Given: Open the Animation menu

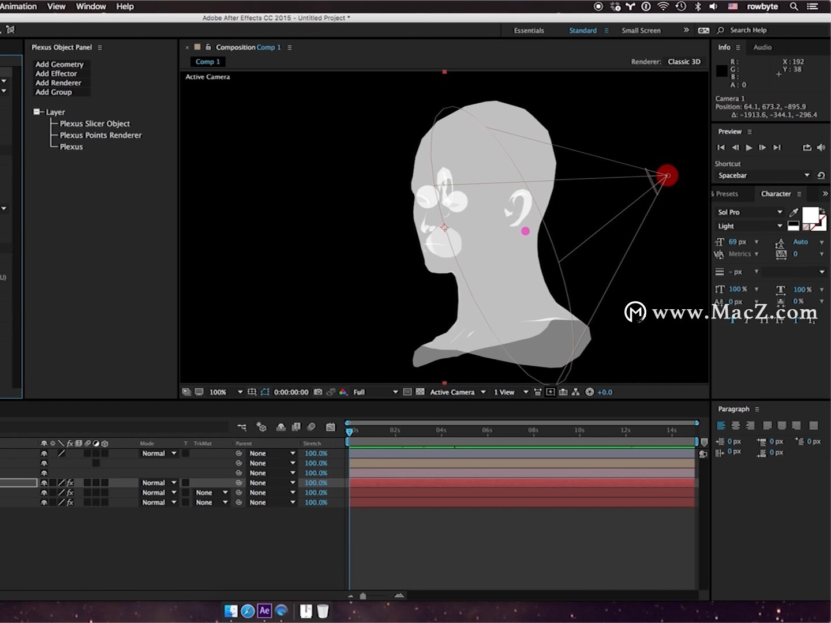Looking at the screenshot, I should (x=19, y=6).
